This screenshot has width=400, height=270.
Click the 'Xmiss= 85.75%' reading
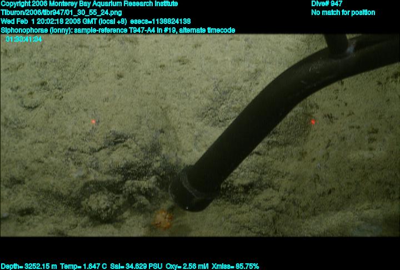coord(235,267)
